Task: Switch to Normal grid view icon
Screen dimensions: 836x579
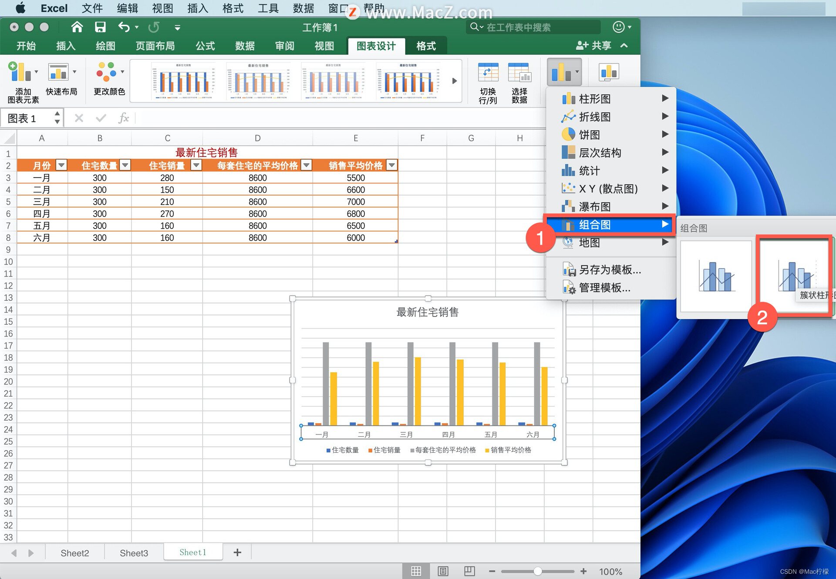Action: [x=416, y=571]
